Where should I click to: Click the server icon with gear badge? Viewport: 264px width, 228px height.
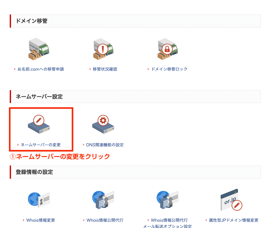coord(103,125)
